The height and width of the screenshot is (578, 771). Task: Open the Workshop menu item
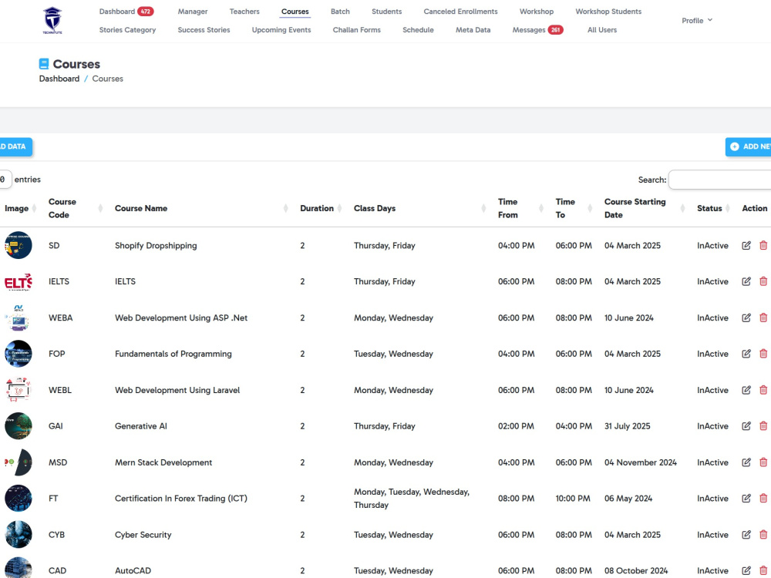tap(537, 12)
